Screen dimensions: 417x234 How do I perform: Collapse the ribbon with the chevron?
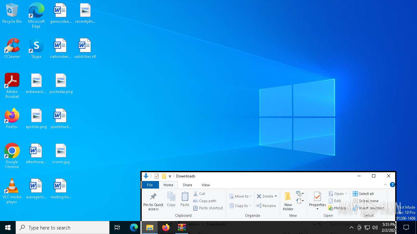[385, 185]
